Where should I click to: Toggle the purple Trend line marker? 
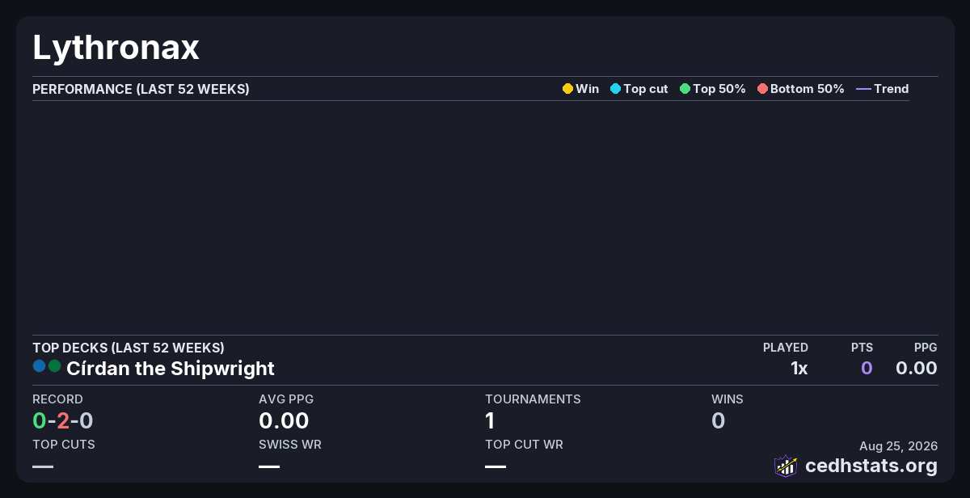[x=863, y=89]
